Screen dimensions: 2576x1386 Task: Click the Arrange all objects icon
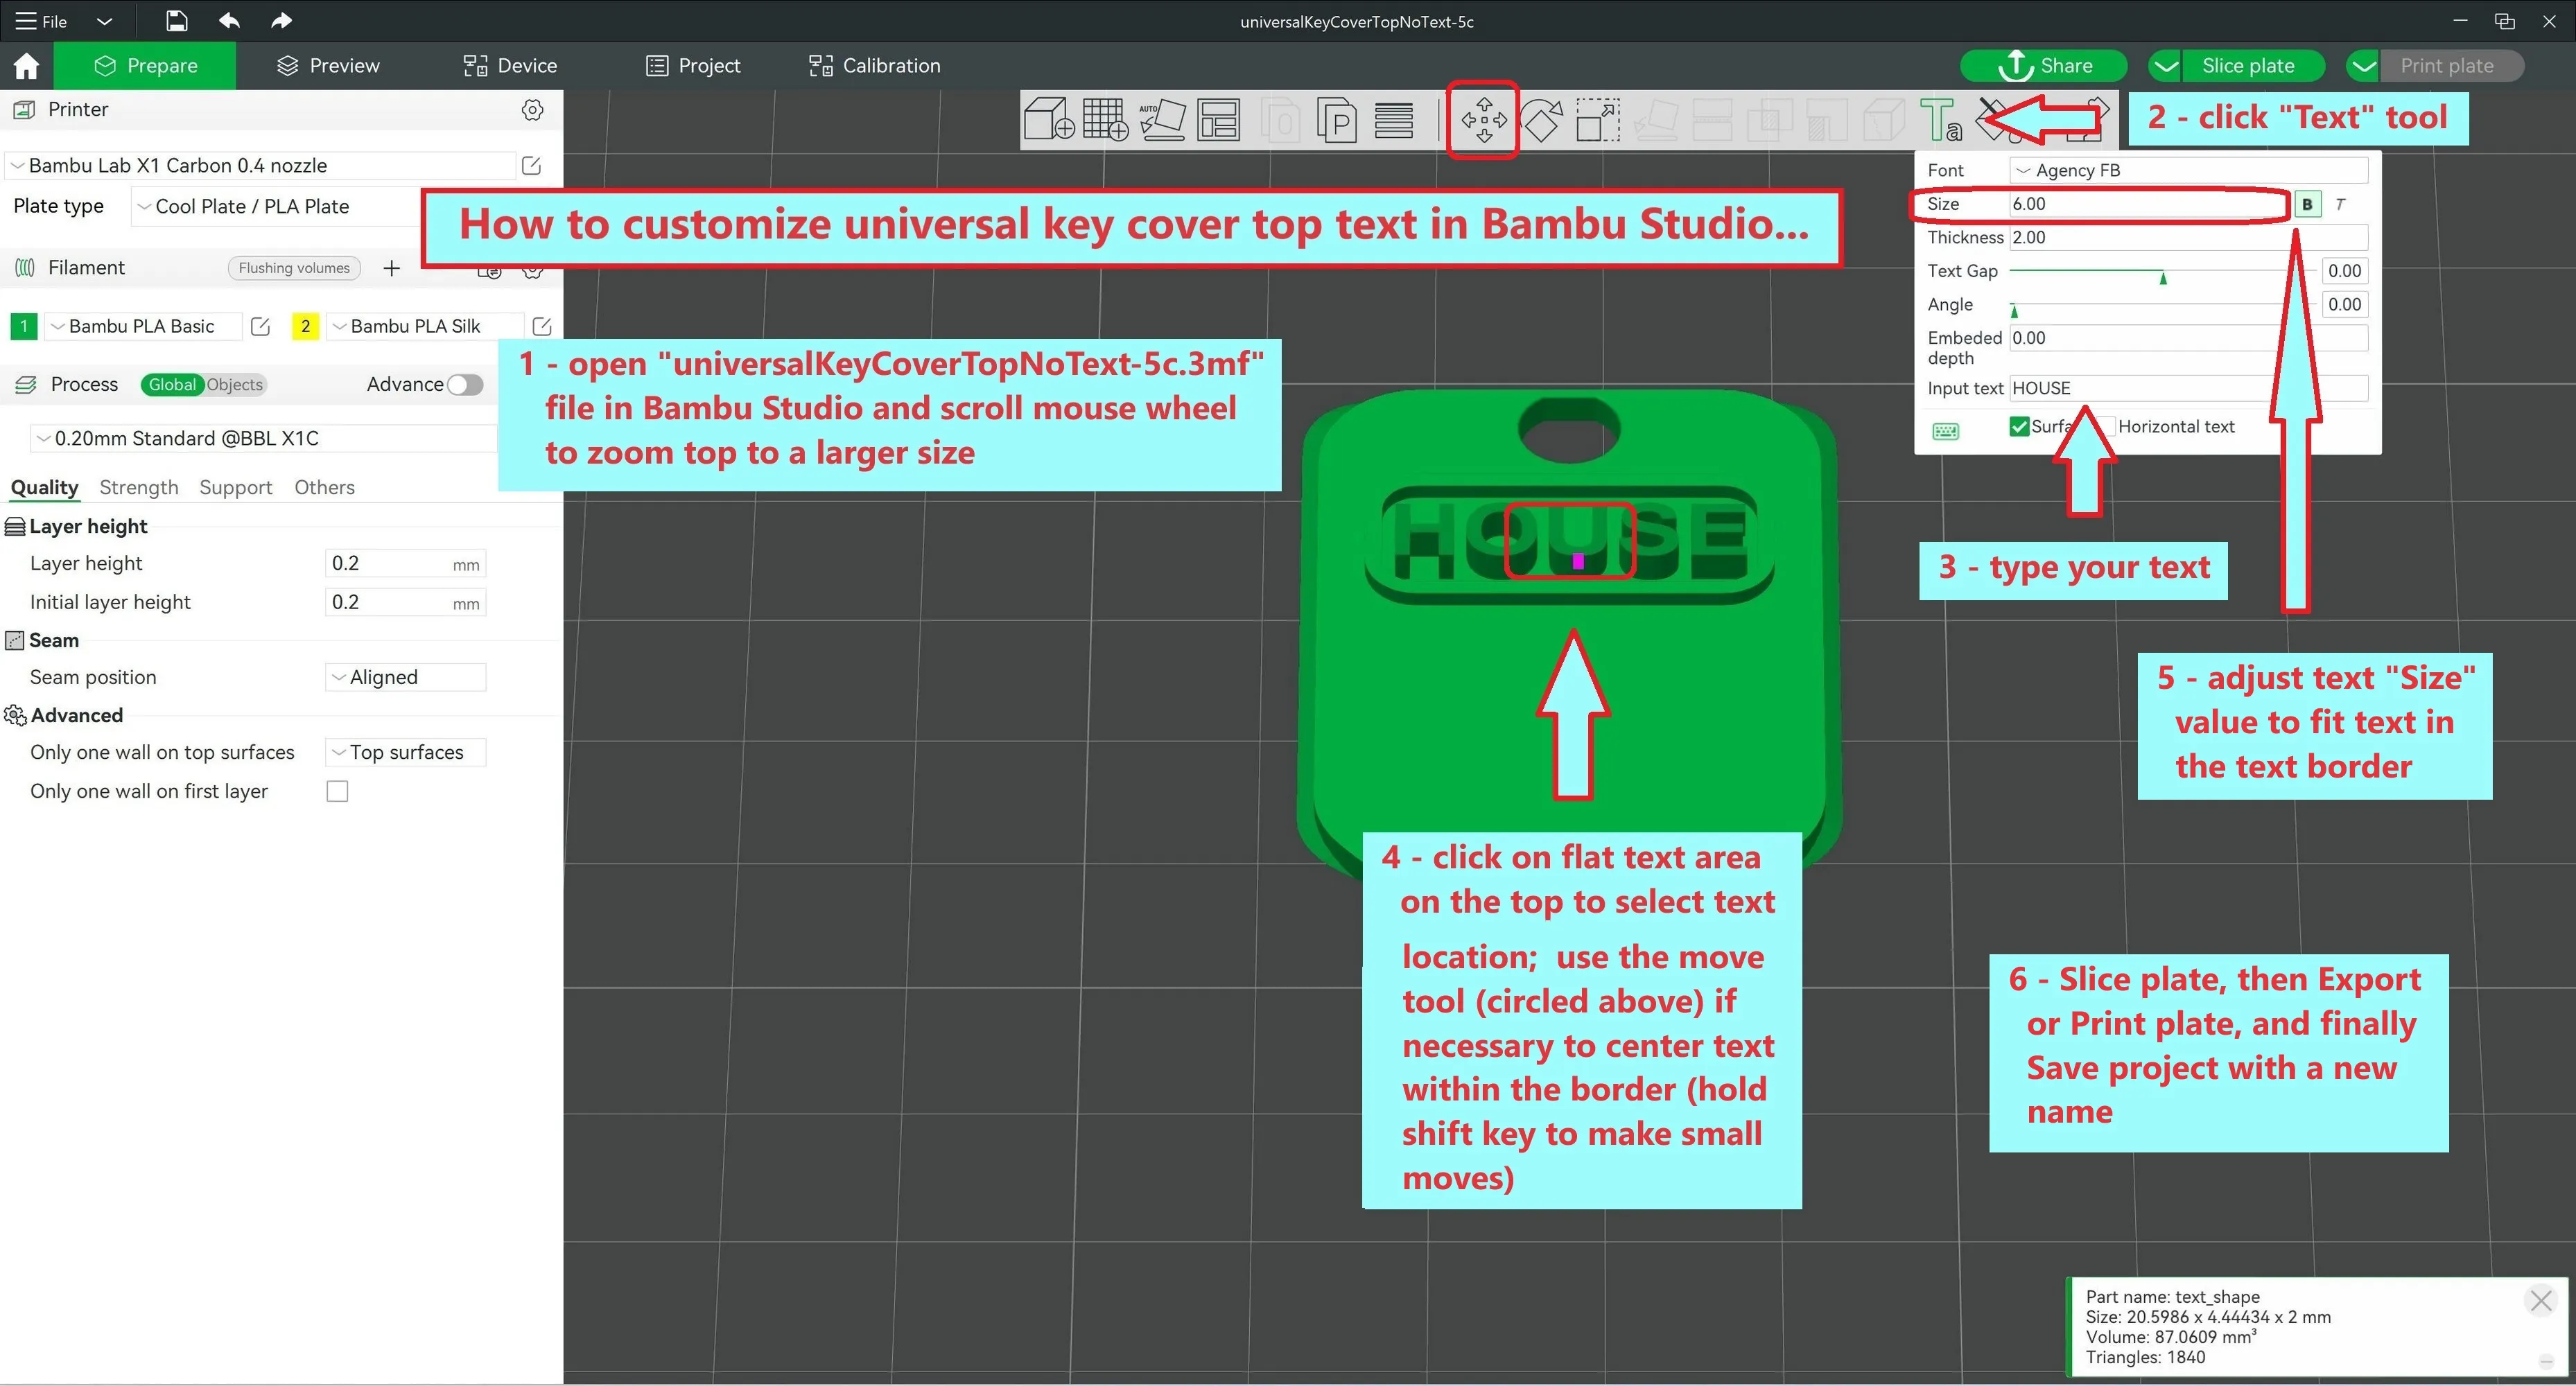click(1219, 119)
